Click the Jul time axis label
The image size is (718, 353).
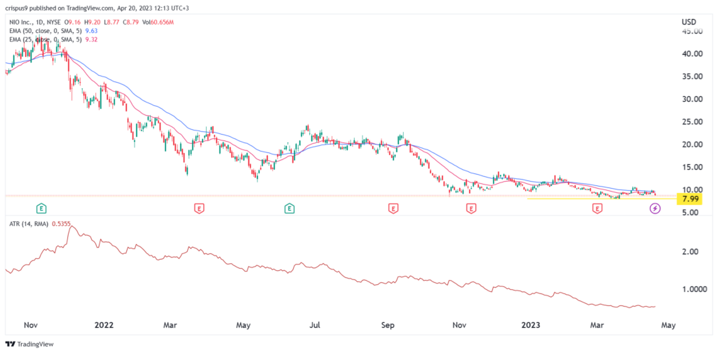[315, 325]
